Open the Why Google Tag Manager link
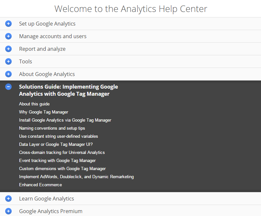Viewport: 261px width, 216px height. pos(44,112)
